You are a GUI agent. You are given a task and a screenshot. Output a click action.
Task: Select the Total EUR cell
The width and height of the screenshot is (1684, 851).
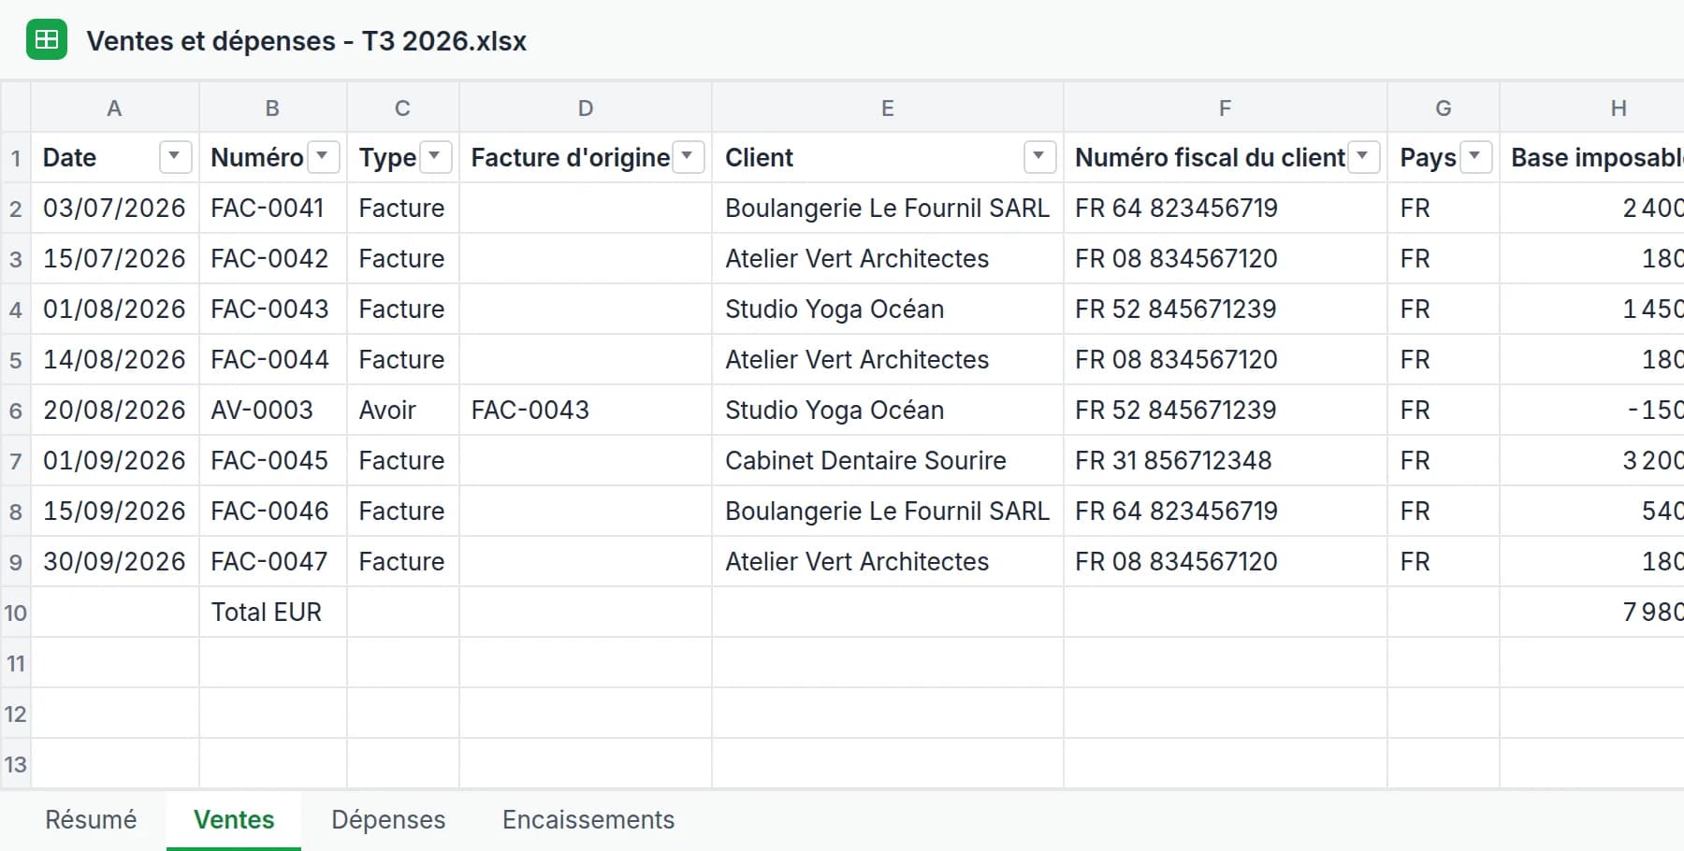[273, 613]
